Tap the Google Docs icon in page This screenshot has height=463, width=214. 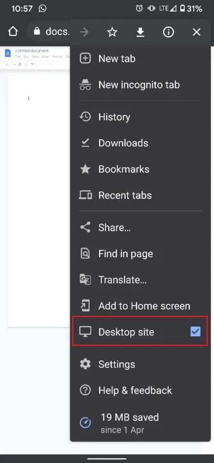(8, 53)
